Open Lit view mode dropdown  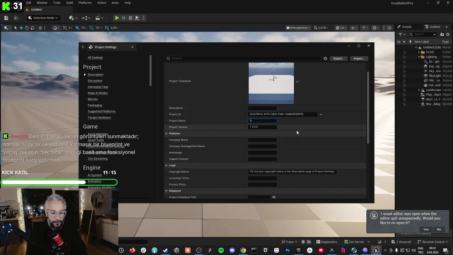[341, 28]
